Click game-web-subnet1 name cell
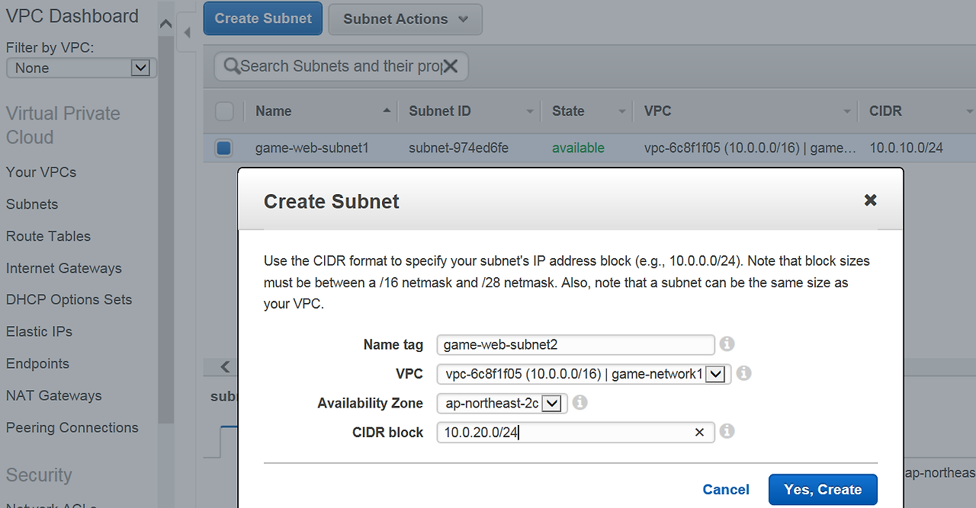Viewport: 976px width, 508px height. click(312, 148)
